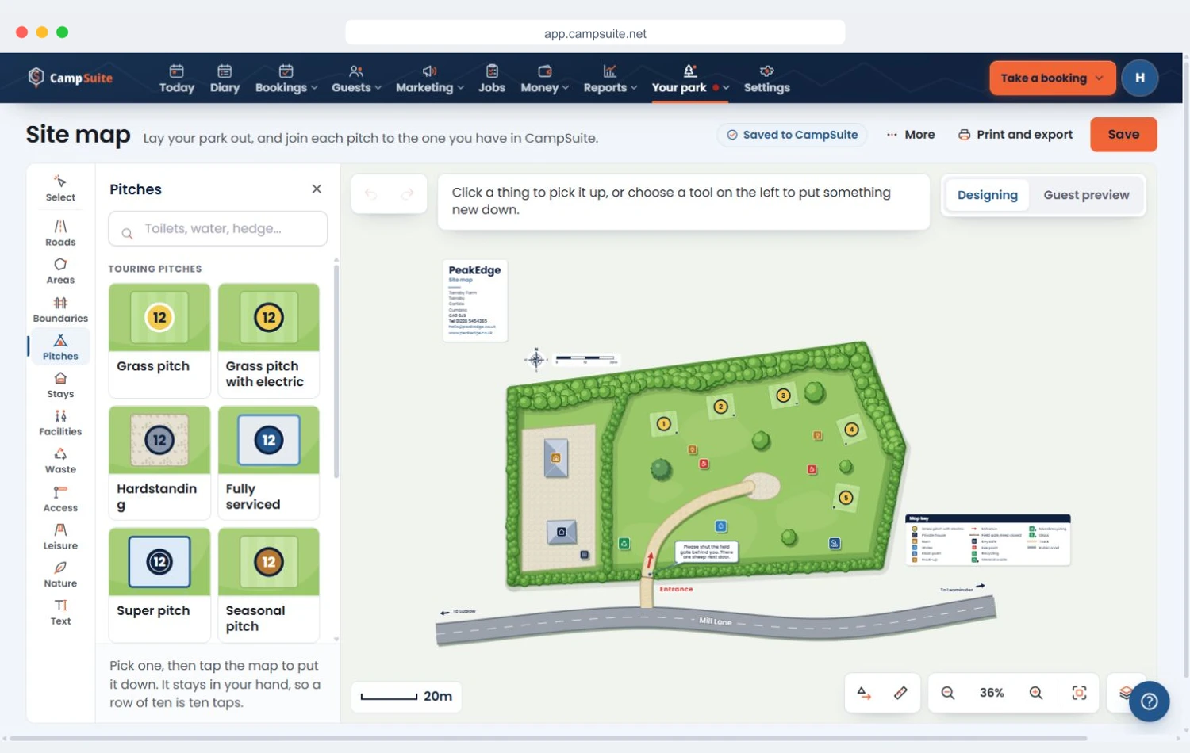Expand the Reports menu
Screen dimensions: 1190x753
click(x=610, y=78)
